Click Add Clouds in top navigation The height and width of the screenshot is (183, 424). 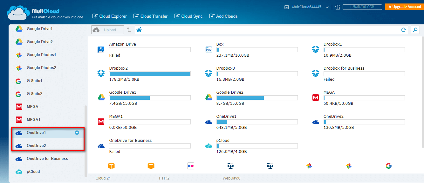coord(223,16)
